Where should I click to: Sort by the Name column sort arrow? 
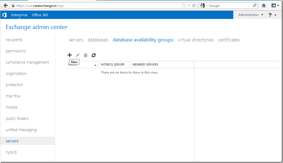coord(95,65)
